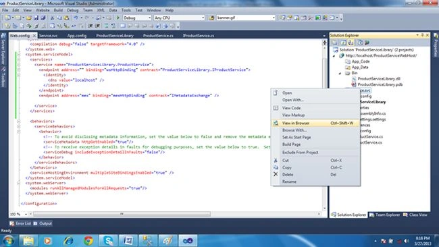Image resolution: width=439 pixels, height=247 pixels.
Task: Click the split editor icon above scrollbar
Action: (324, 43)
